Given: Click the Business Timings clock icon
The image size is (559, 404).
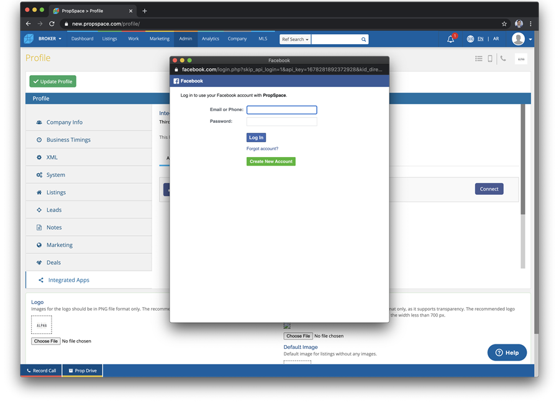Looking at the screenshot, I should 39,140.
